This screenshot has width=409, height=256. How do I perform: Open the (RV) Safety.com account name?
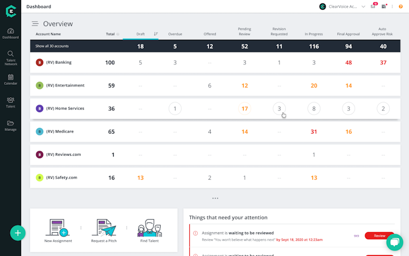tap(61, 177)
